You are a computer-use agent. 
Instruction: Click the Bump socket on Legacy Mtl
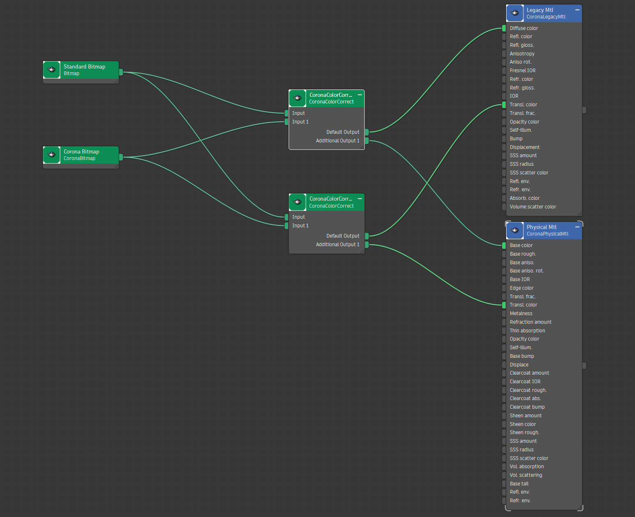click(504, 139)
